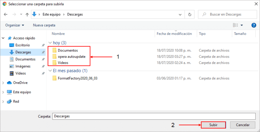
Task: Open help with the blue question mark
Action: click(x=254, y=25)
